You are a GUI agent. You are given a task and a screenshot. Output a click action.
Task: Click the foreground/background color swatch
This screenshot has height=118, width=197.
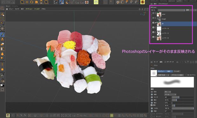click(2, 85)
